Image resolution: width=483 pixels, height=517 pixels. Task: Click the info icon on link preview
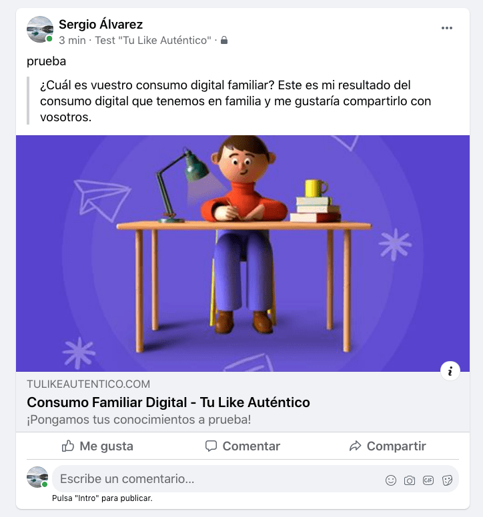tap(450, 371)
